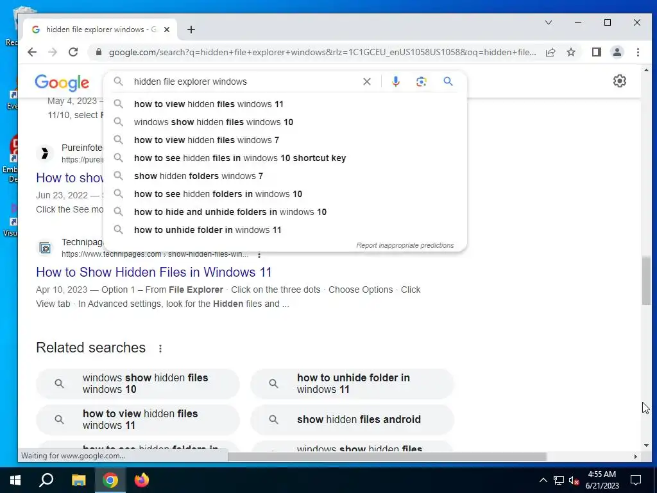This screenshot has height=493, width=657.
Task: Choose suggestion 'windows show hidden files windows 10'
Action: click(285, 122)
